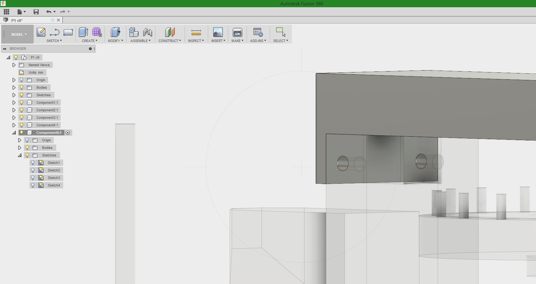
Task: Open the MAKE menu
Action: (x=238, y=41)
